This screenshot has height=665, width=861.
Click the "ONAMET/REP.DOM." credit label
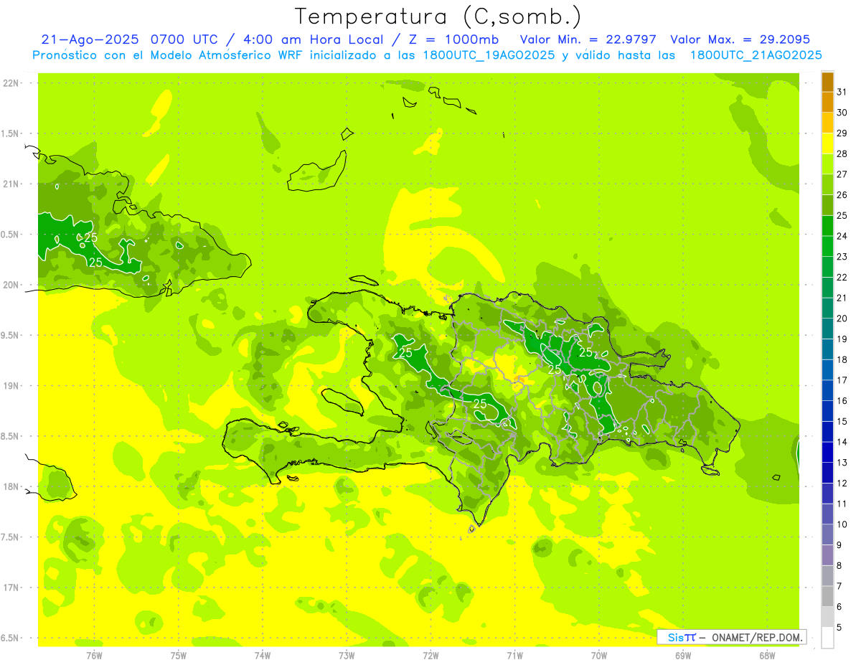758,637
